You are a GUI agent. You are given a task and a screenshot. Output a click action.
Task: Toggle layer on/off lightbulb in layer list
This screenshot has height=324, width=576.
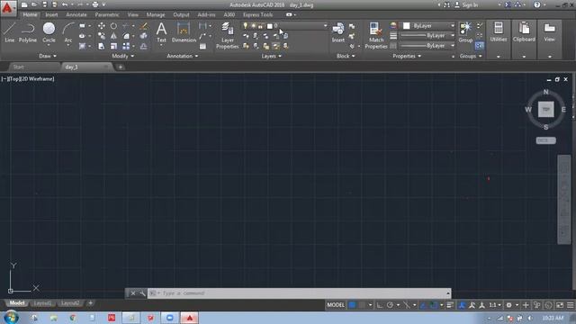tap(246, 25)
